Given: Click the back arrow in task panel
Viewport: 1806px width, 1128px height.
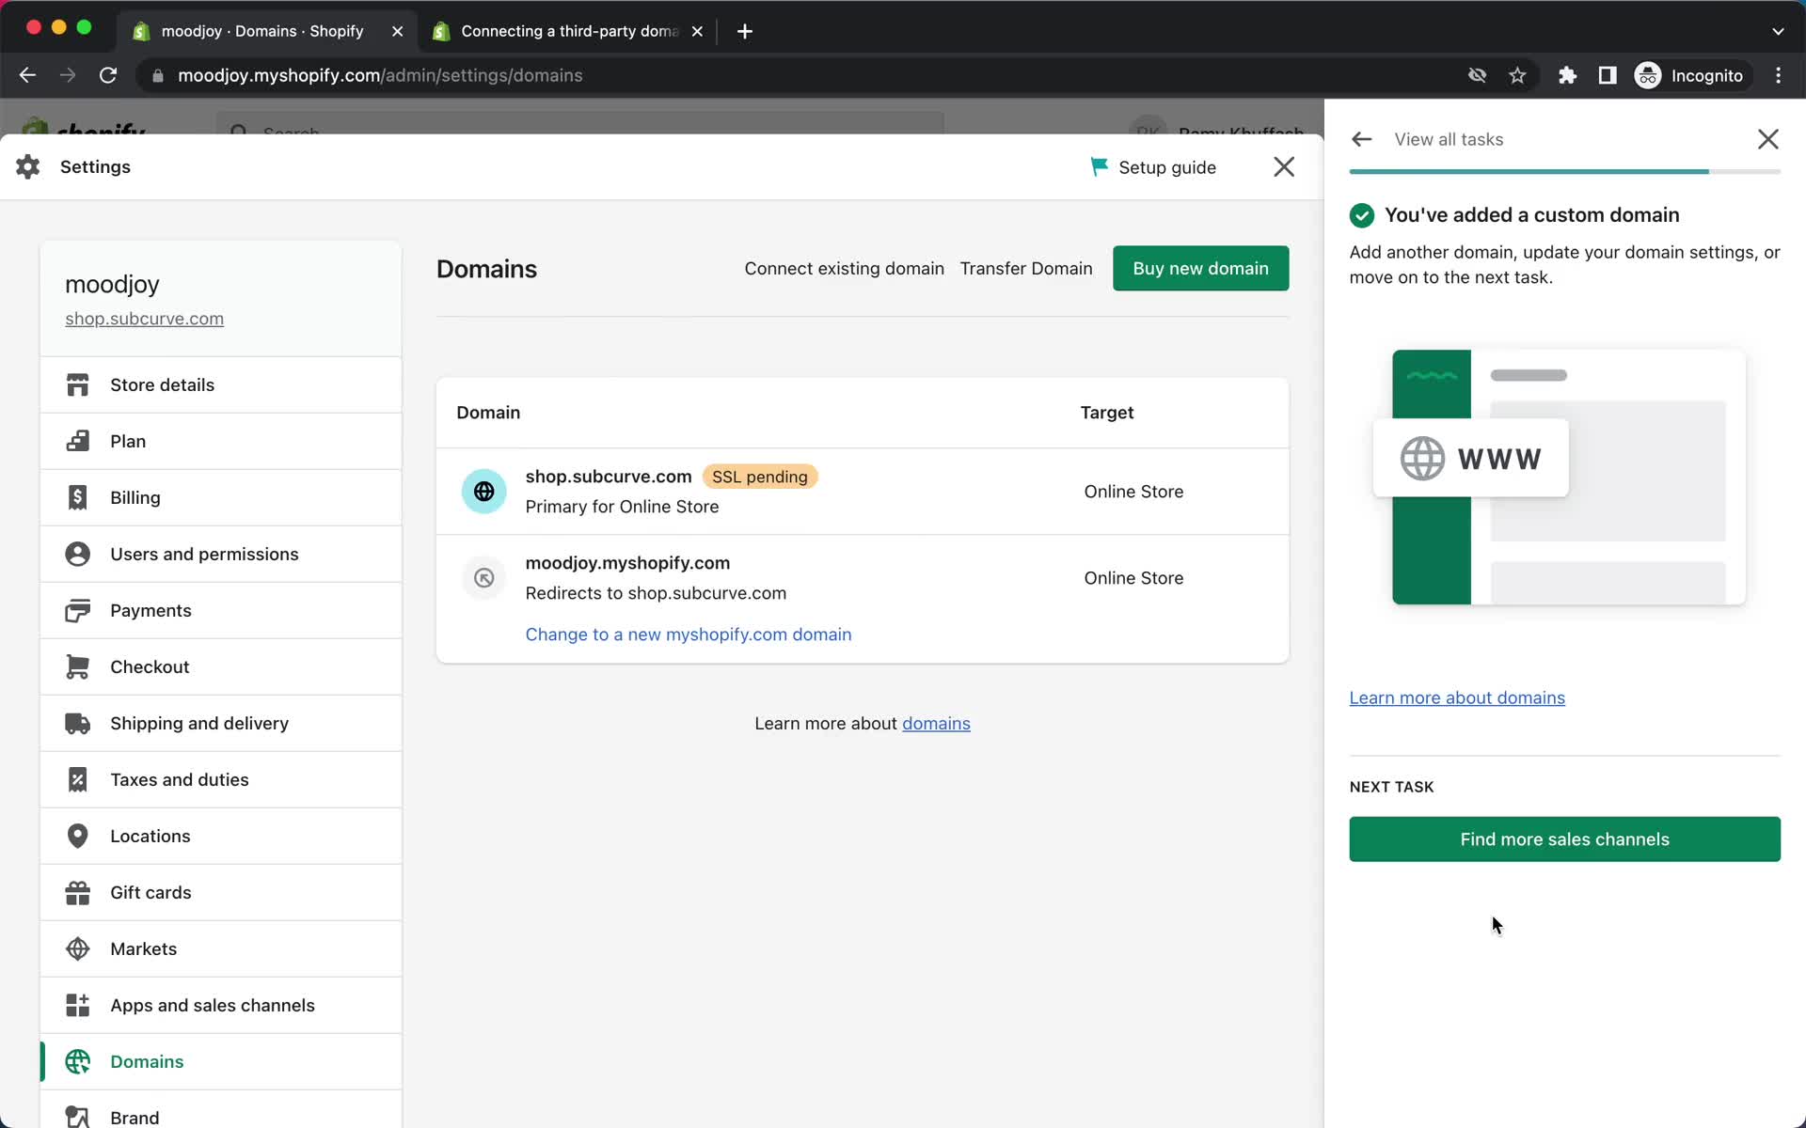Looking at the screenshot, I should tap(1360, 139).
